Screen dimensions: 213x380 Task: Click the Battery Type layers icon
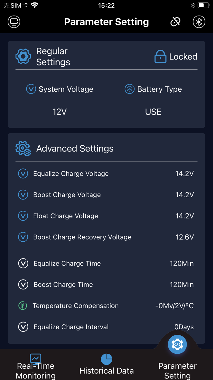pos(130,89)
